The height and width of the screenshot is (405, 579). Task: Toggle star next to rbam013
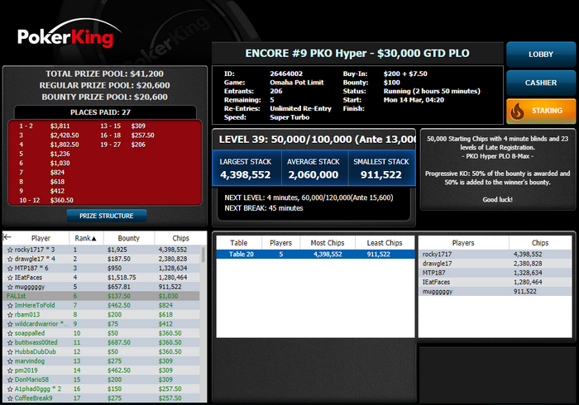pos(10,315)
